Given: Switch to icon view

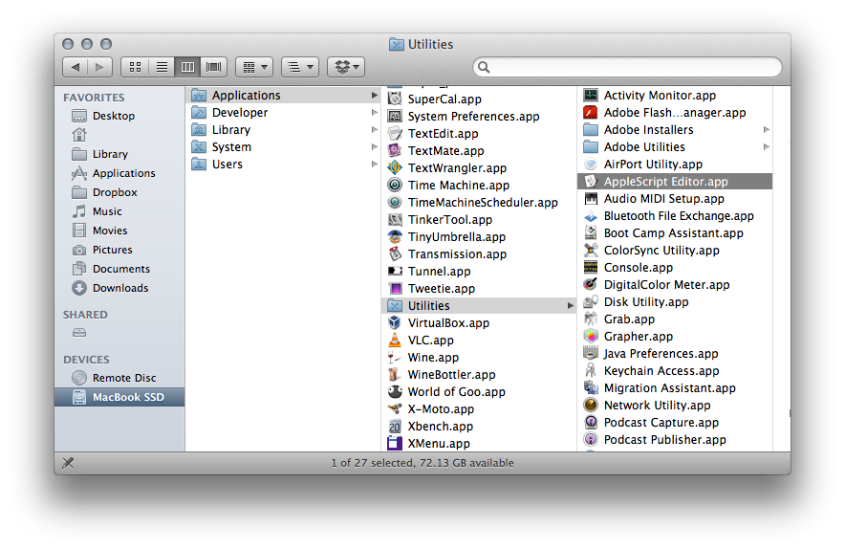Looking at the screenshot, I should point(136,67).
